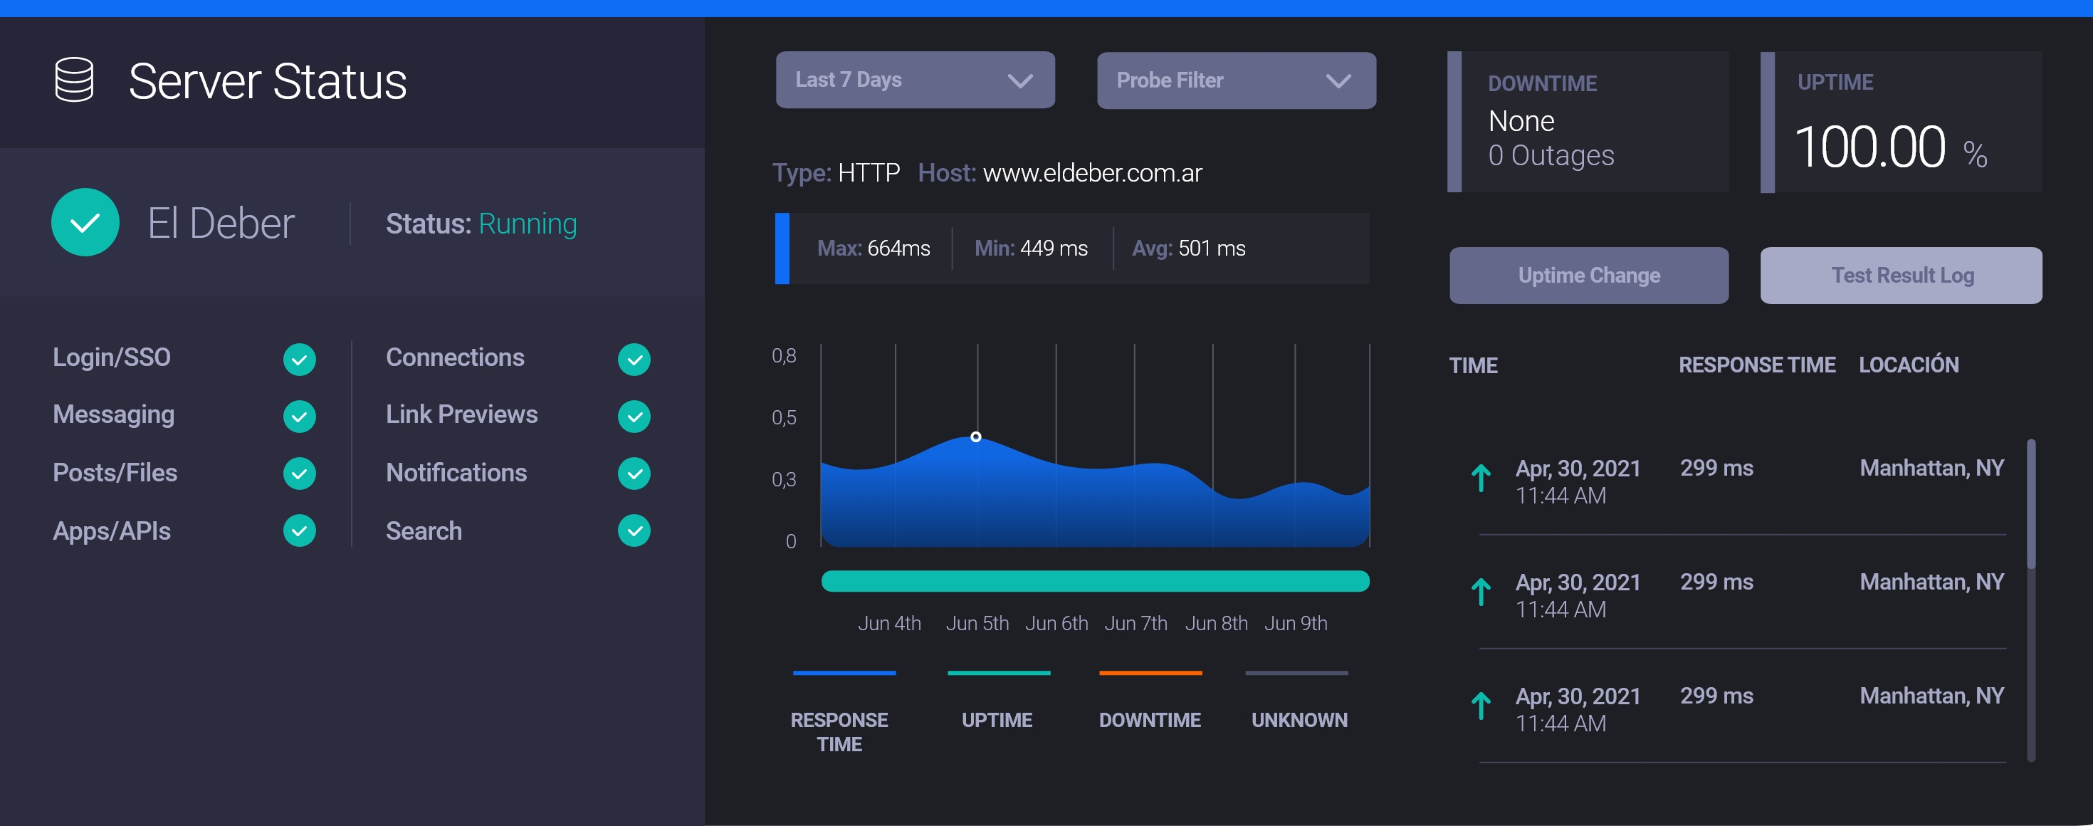Click the DOWNTIME legend label
2093x826 pixels.
(1149, 719)
